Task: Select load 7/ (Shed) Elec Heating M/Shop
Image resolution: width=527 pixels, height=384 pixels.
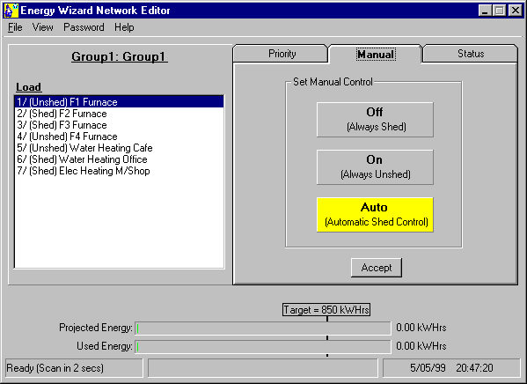Action: [119, 171]
